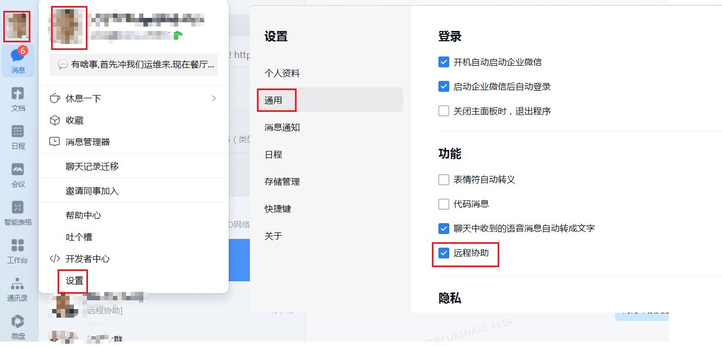Disable 开机自动启动企业微信 checkbox
This screenshot has height=347, width=722.
click(x=444, y=62)
